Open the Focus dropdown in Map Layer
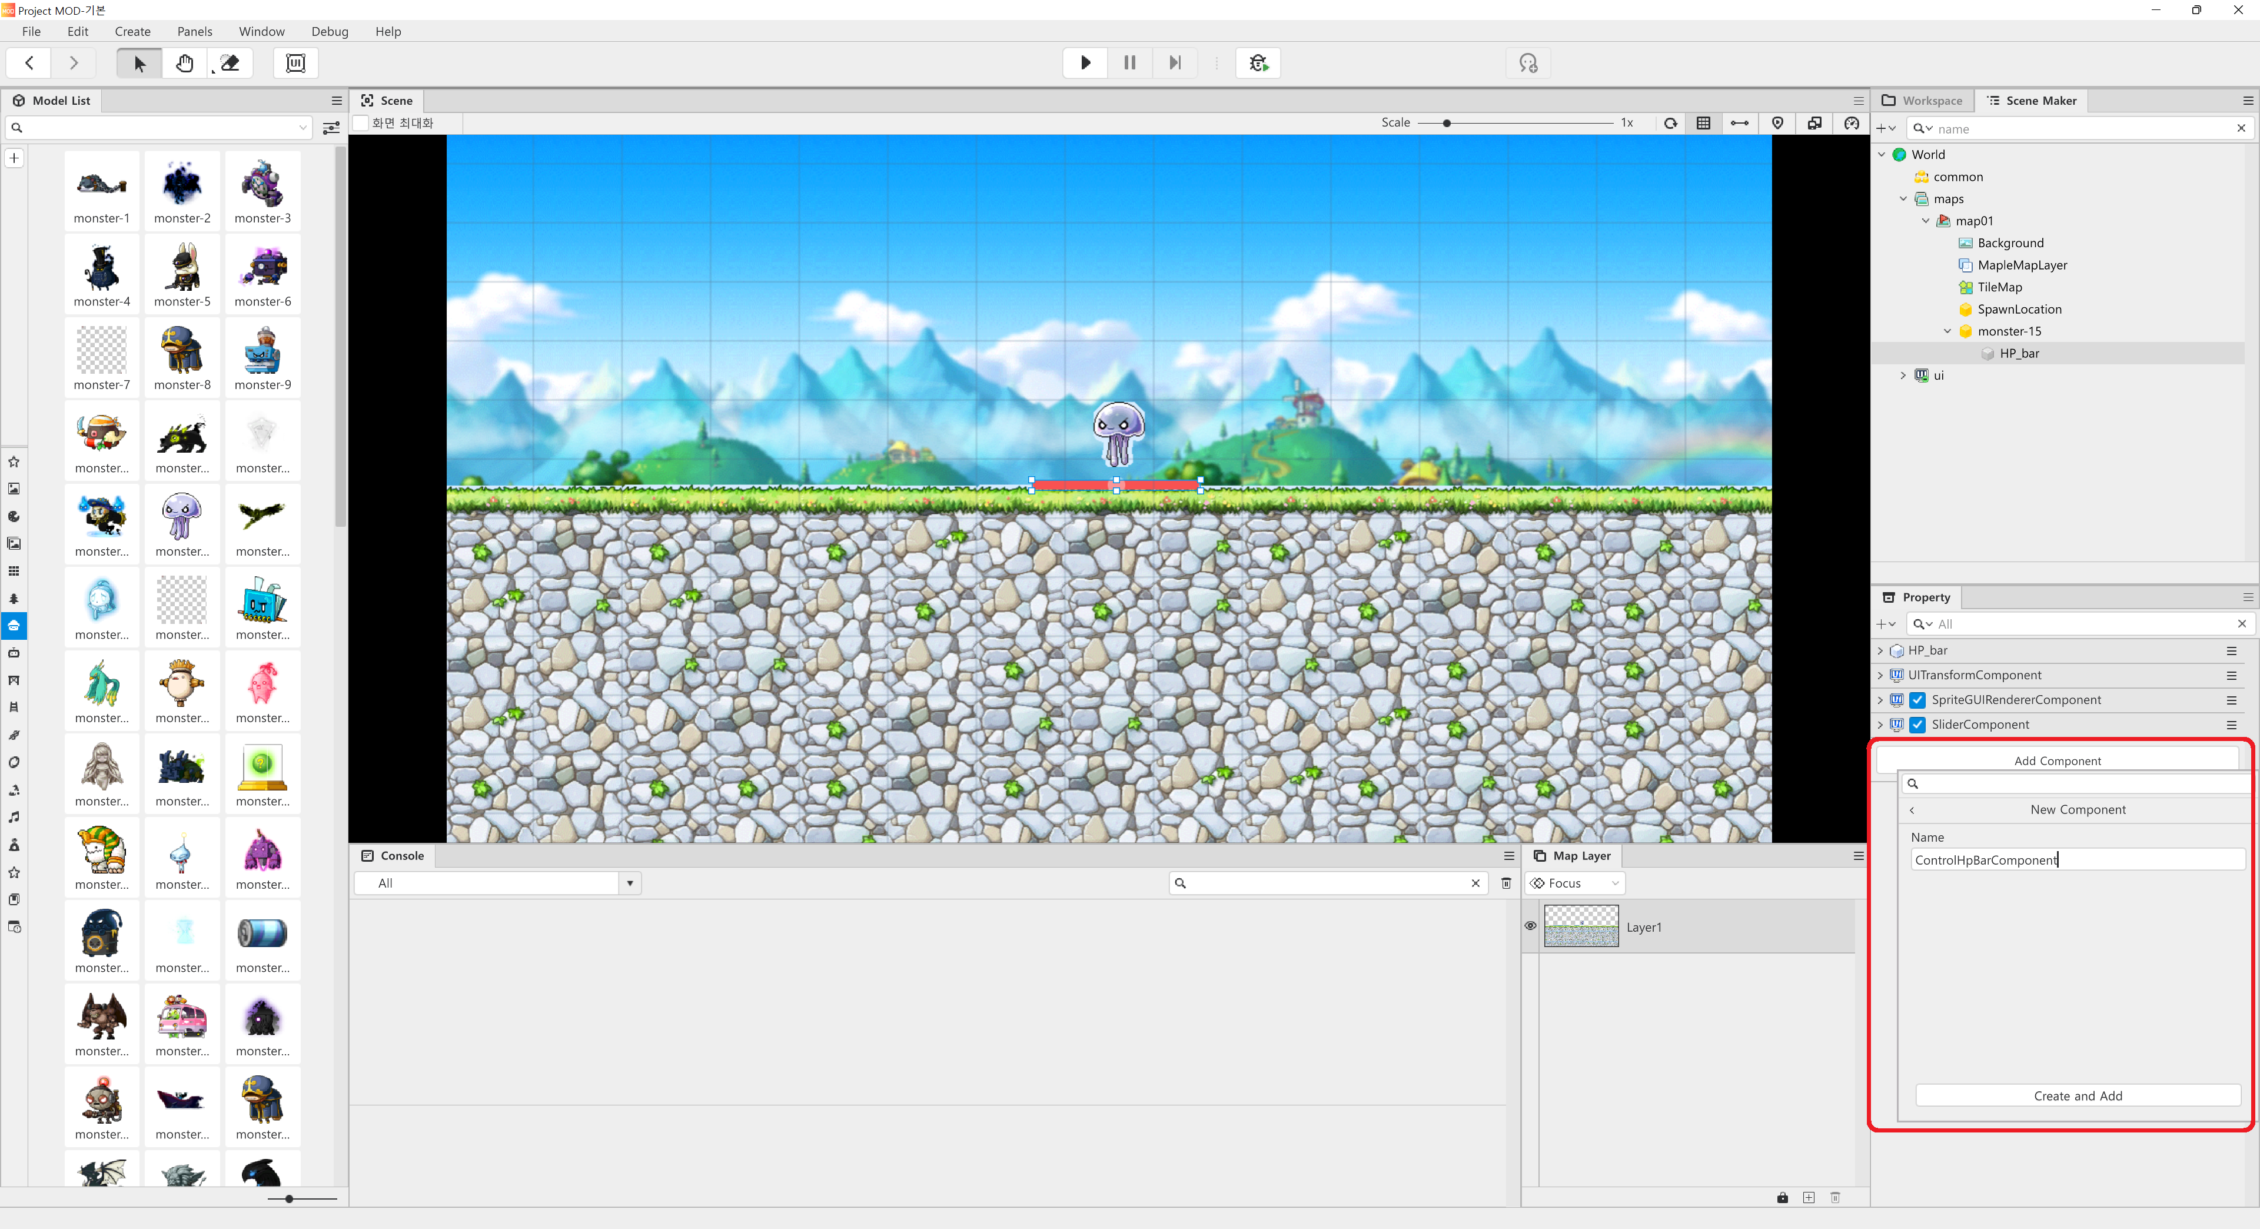The image size is (2260, 1229). click(x=1576, y=883)
